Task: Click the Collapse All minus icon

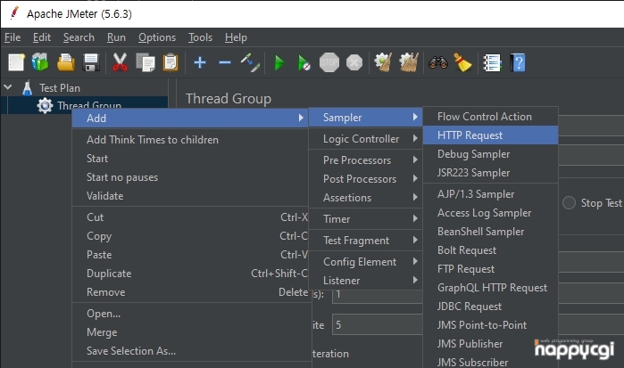Action: pyautogui.click(x=225, y=62)
